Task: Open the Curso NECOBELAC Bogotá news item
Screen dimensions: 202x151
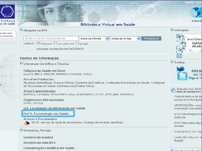Action: tap(188, 139)
